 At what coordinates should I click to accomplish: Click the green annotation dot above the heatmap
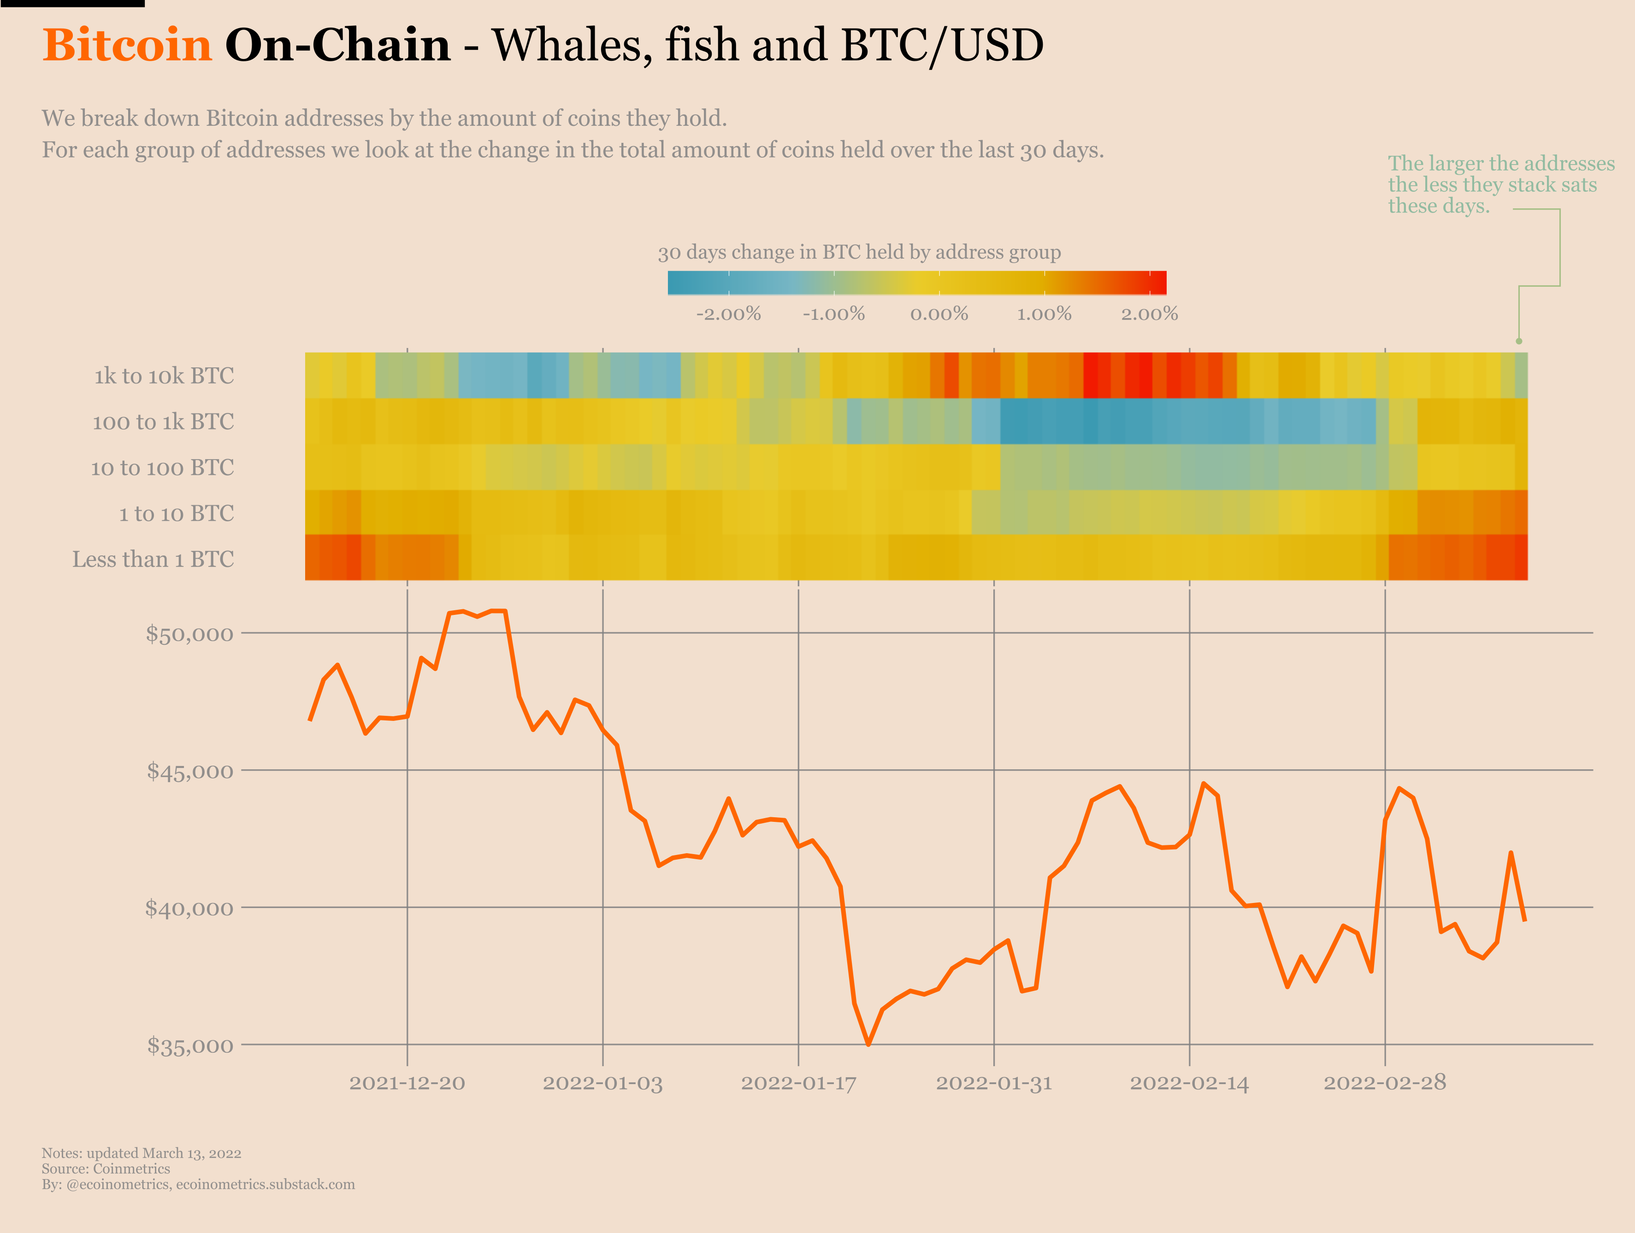tap(1519, 341)
